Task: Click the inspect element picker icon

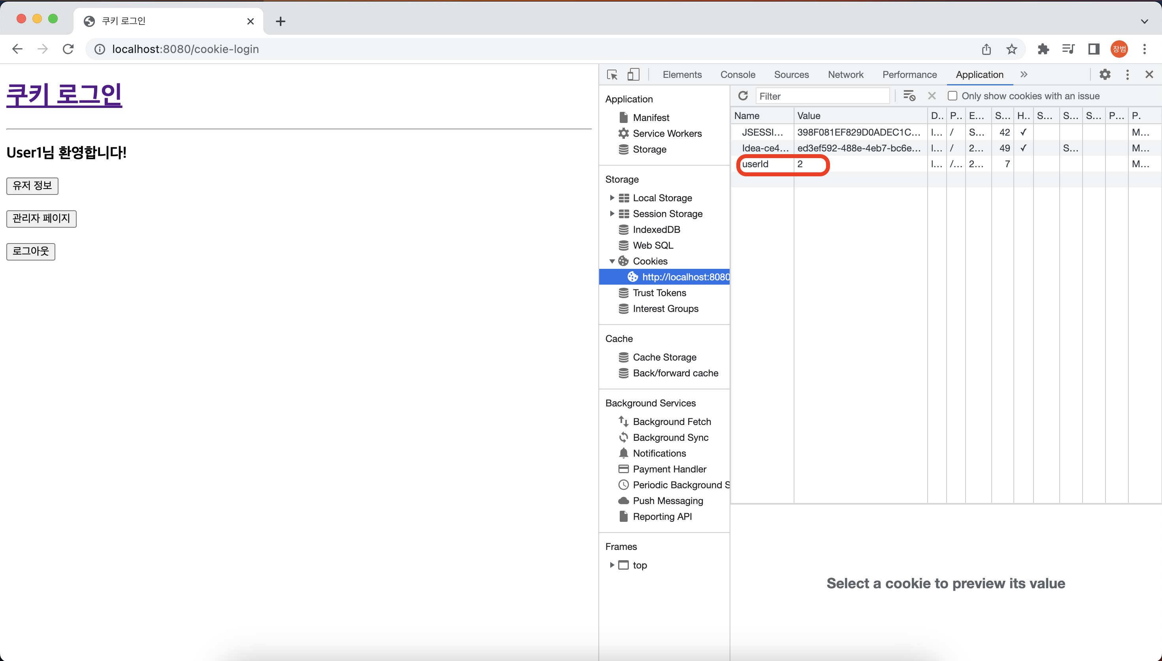Action: (612, 74)
